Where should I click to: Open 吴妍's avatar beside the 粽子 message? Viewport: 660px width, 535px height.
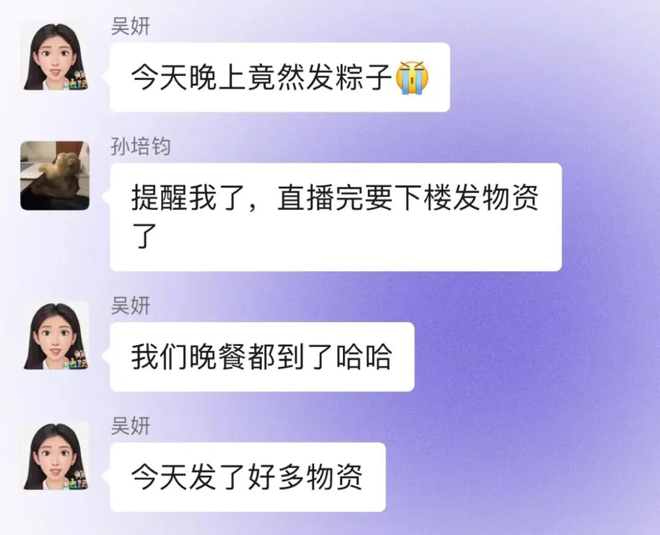click(55, 56)
